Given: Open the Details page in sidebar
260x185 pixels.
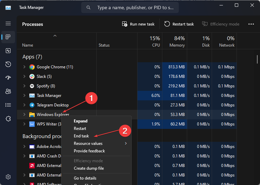Looking at the screenshot, I should coord(8,105).
